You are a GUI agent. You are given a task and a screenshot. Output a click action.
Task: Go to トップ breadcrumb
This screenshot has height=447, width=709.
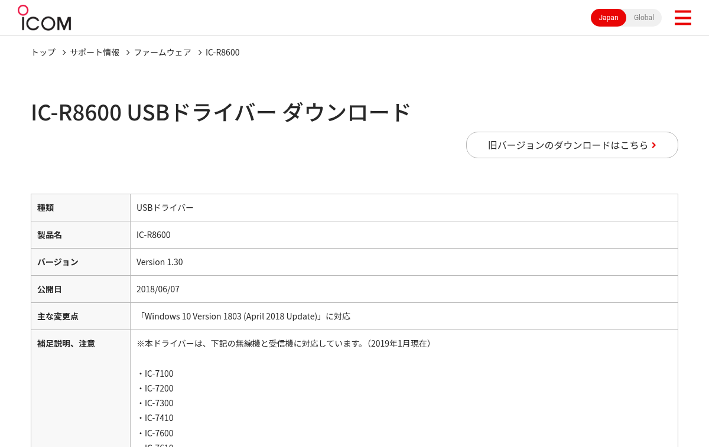(43, 53)
